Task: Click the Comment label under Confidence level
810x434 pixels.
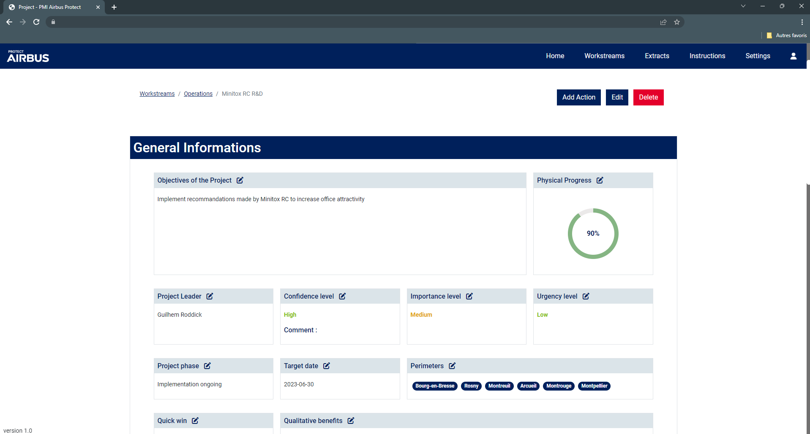Action: coord(300,330)
